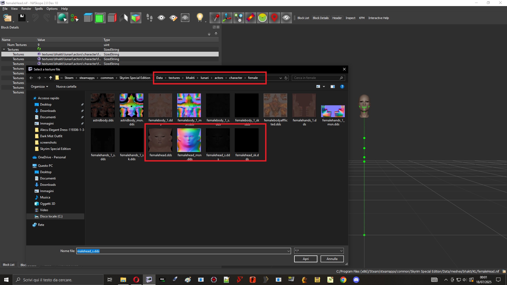Switch to top view cube icon
This screenshot has height=285, width=507.
pyautogui.click(x=88, y=18)
